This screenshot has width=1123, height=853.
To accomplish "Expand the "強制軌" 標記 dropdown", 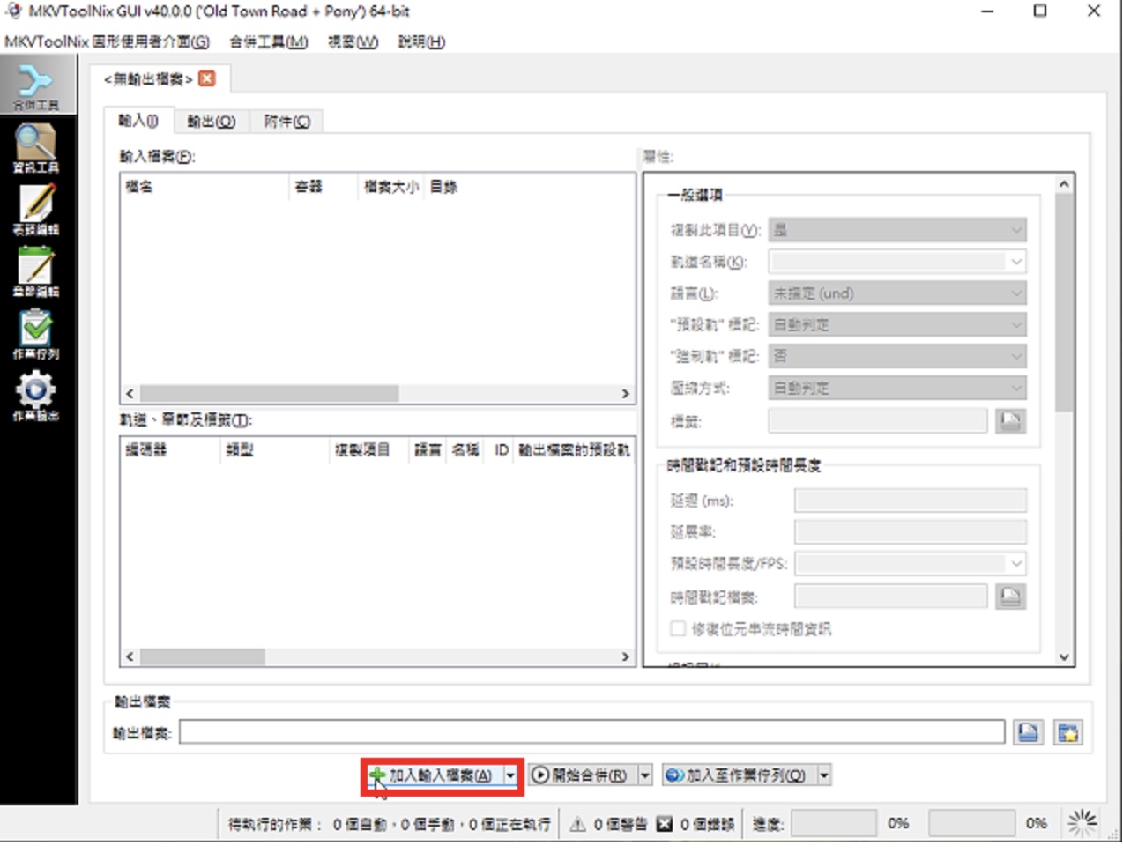I will (x=897, y=356).
